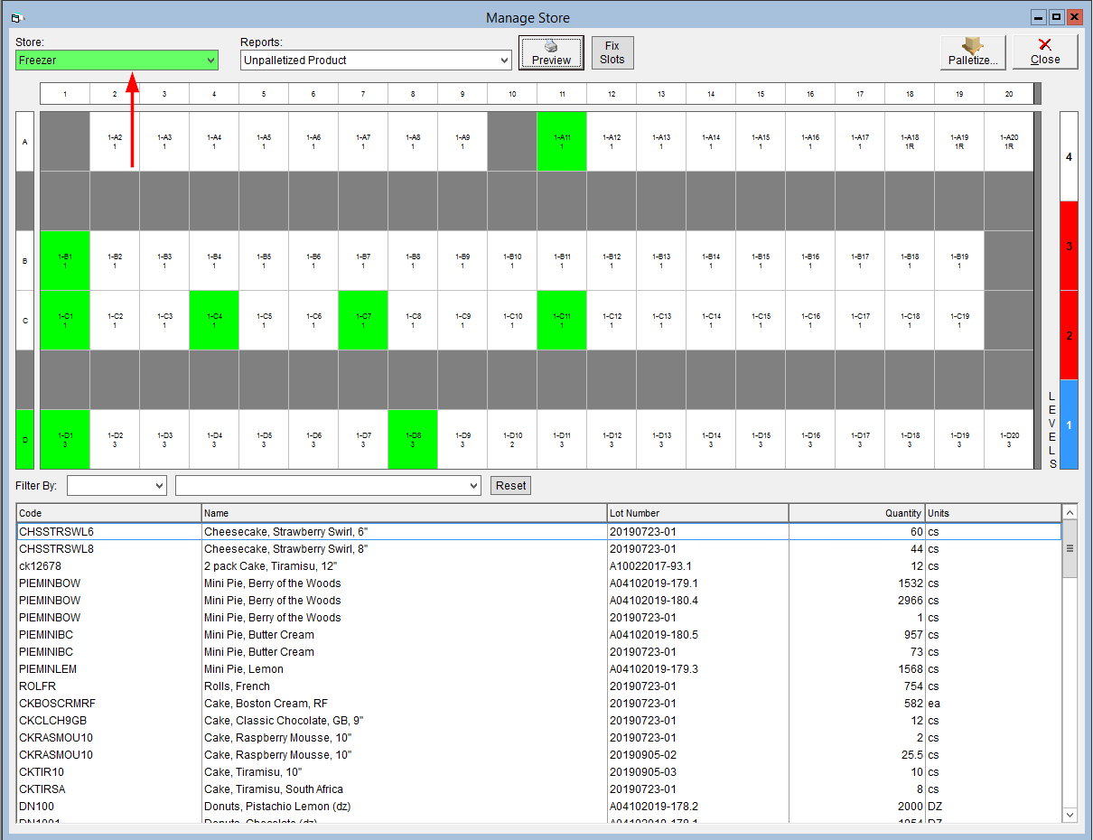Click slot 1-A18
The image size is (1093, 840).
click(x=910, y=142)
